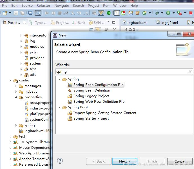Open the Refactor menu

(43, 6)
